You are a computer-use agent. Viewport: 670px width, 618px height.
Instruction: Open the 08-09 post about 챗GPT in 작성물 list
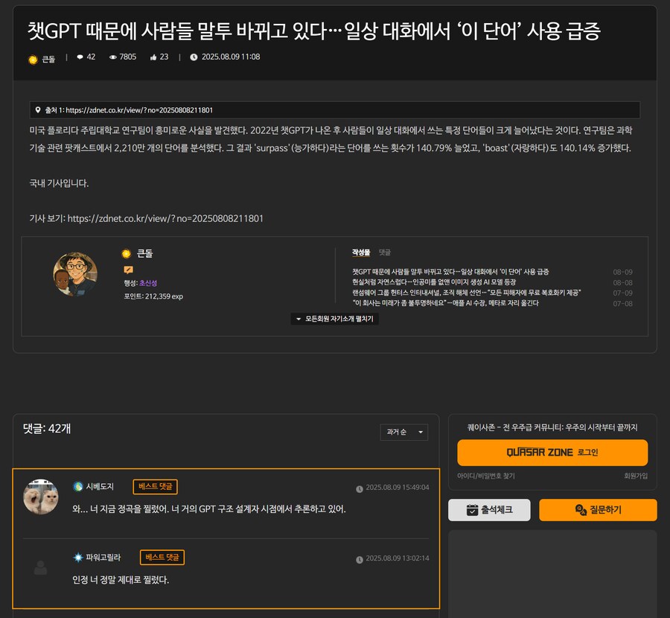click(x=450, y=272)
